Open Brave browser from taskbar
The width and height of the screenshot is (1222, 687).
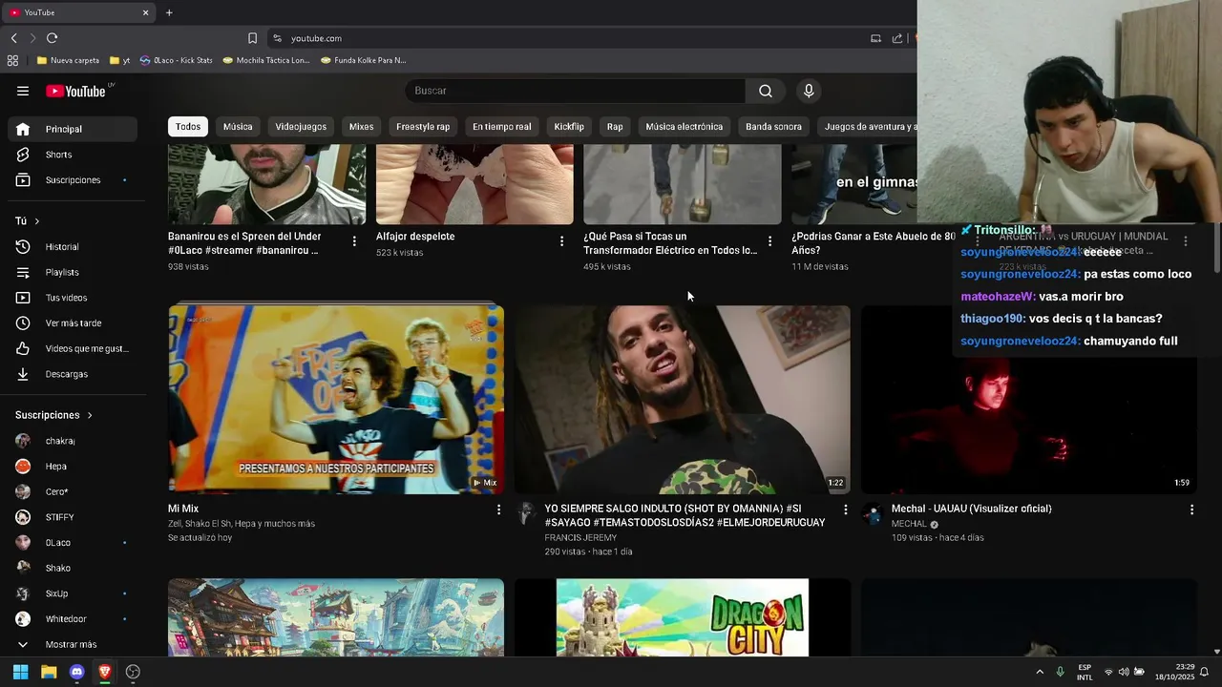pos(105,672)
